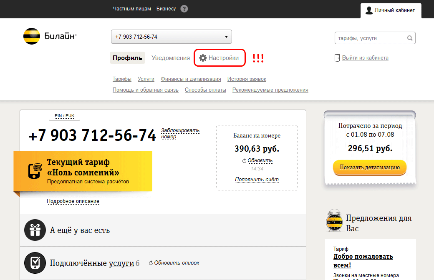Image resolution: width=434 pixels, height=280 pixels.
Task: Open История заявок
Action: 247,79
